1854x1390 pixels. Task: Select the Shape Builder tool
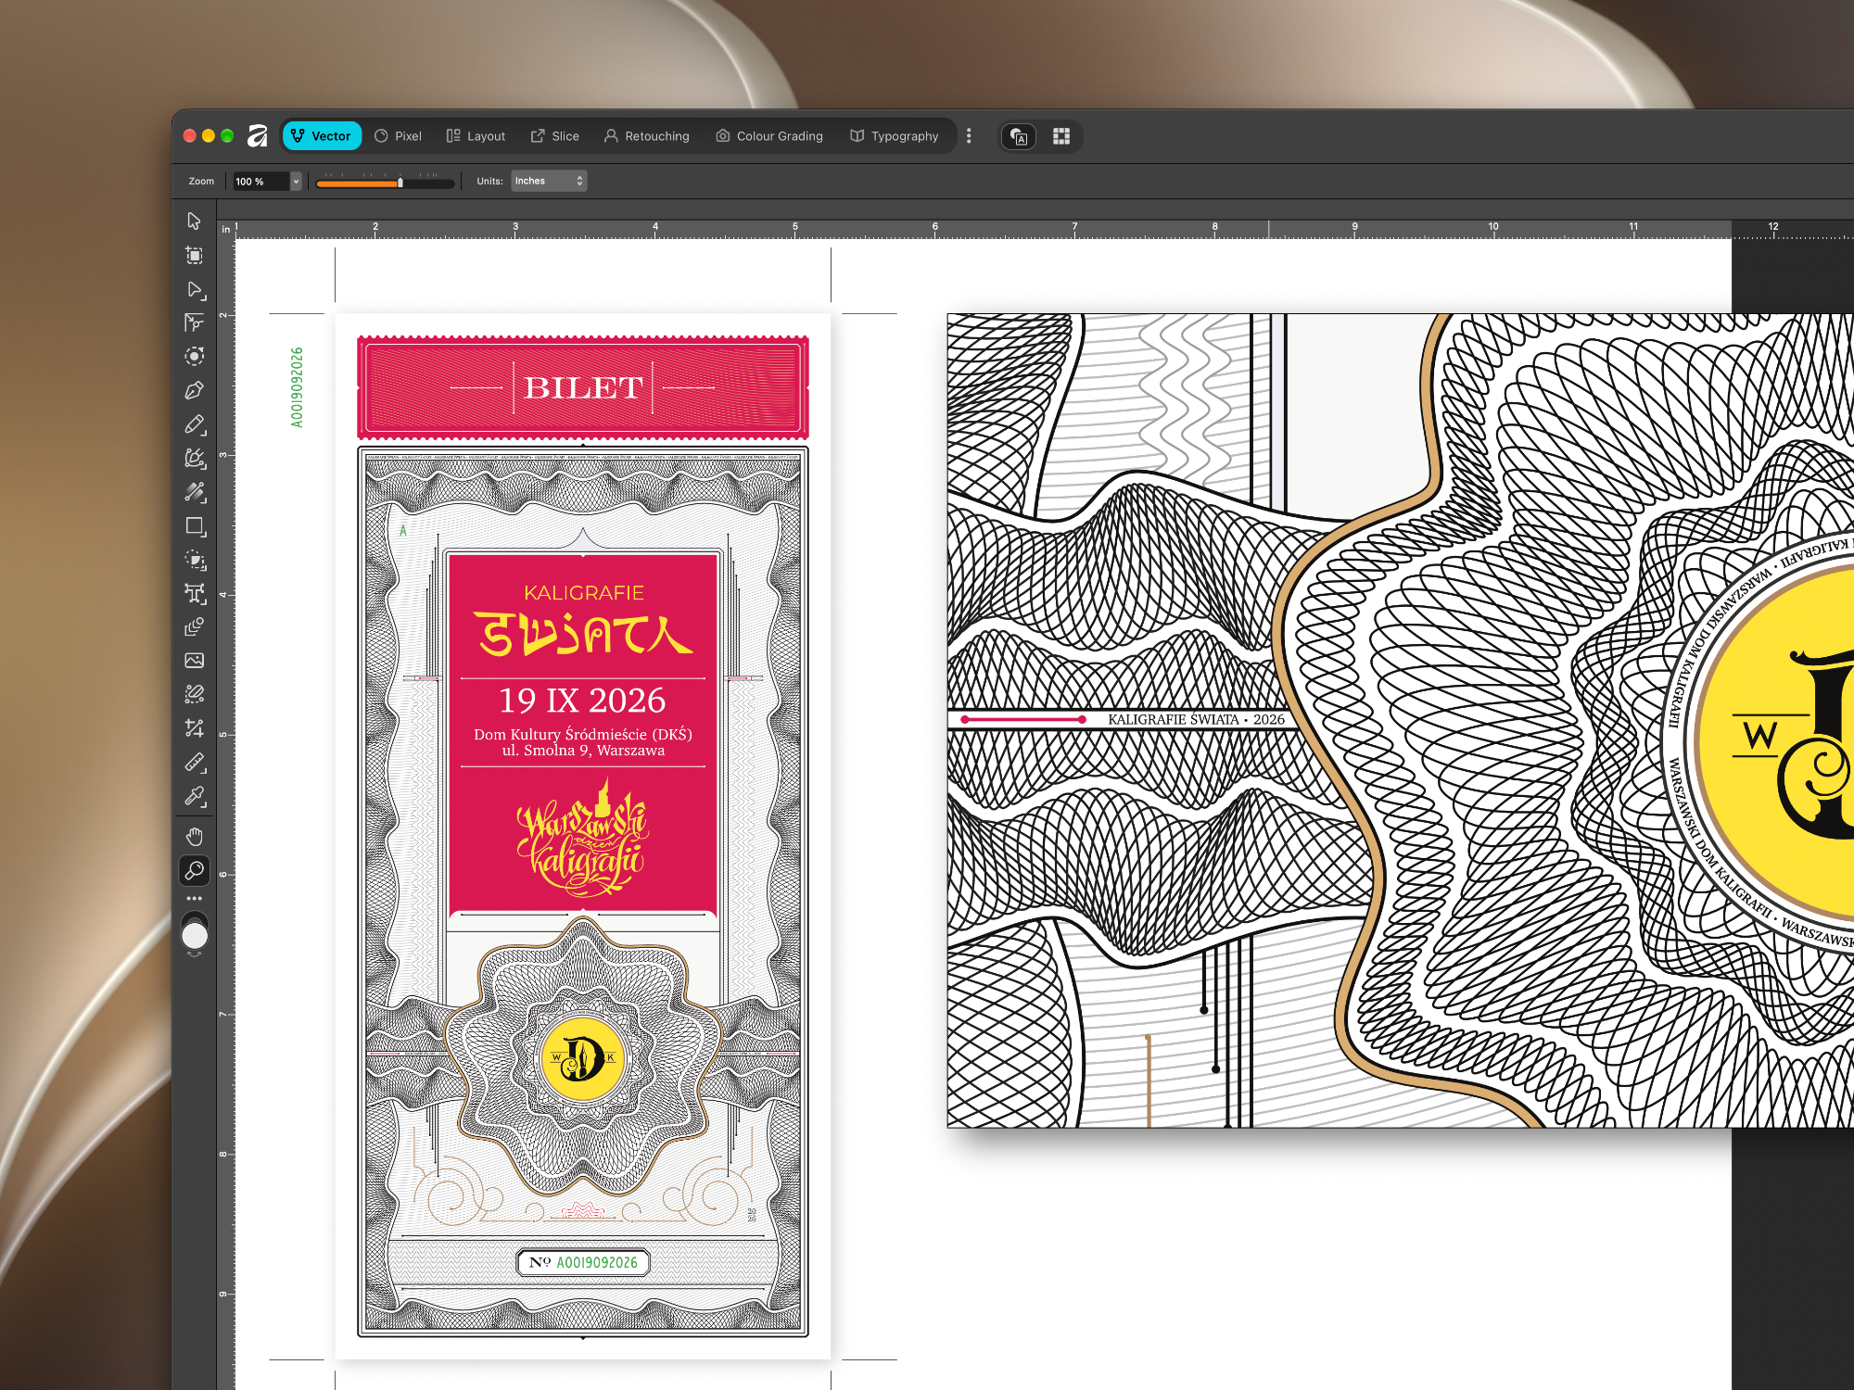(x=194, y=560)
